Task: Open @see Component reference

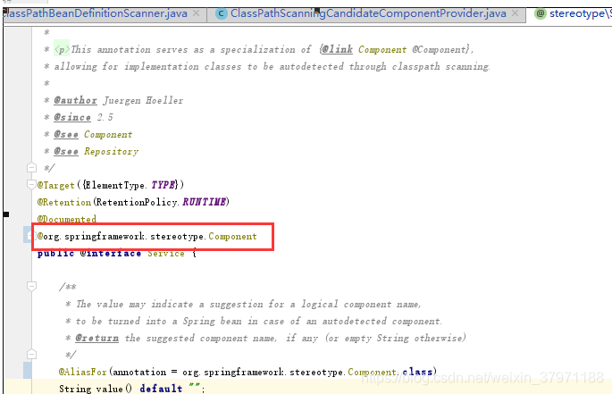Action: pos(108,135)
